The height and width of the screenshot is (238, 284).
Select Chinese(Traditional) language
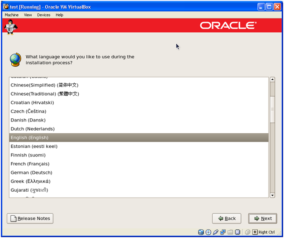coord(139,94)
